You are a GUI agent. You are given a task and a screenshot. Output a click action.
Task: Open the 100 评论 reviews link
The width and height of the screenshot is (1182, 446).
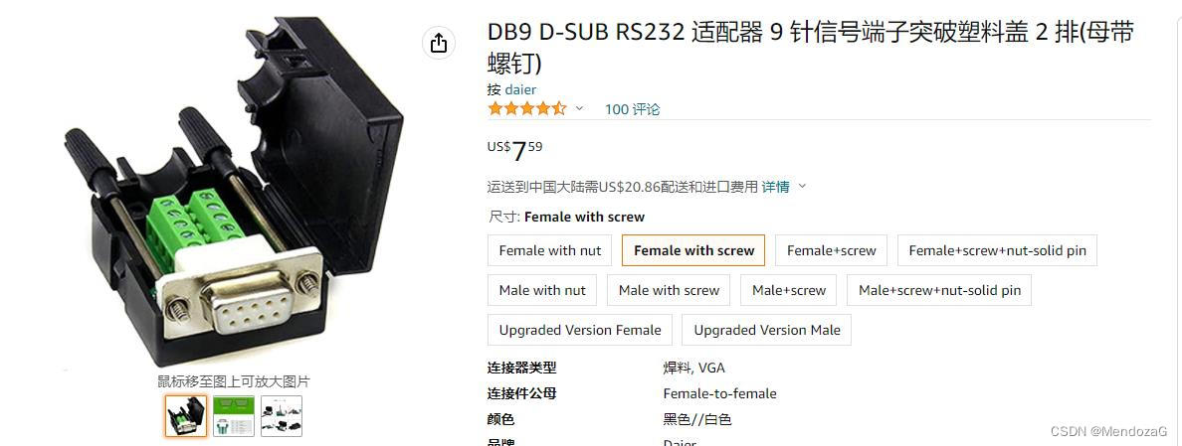coord(632,109)
